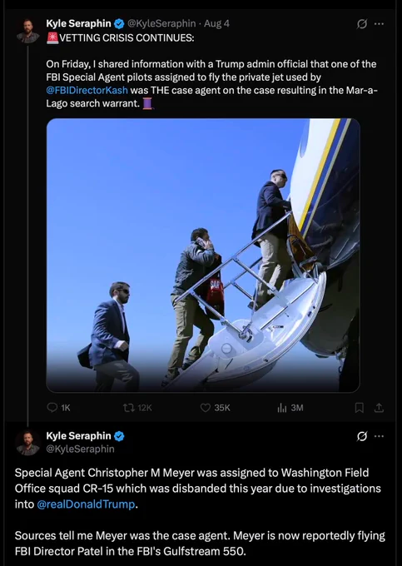The image size is (402, 566).
Task: Repost the tweet with 12K reposts
Action: [x=137, y=408]
